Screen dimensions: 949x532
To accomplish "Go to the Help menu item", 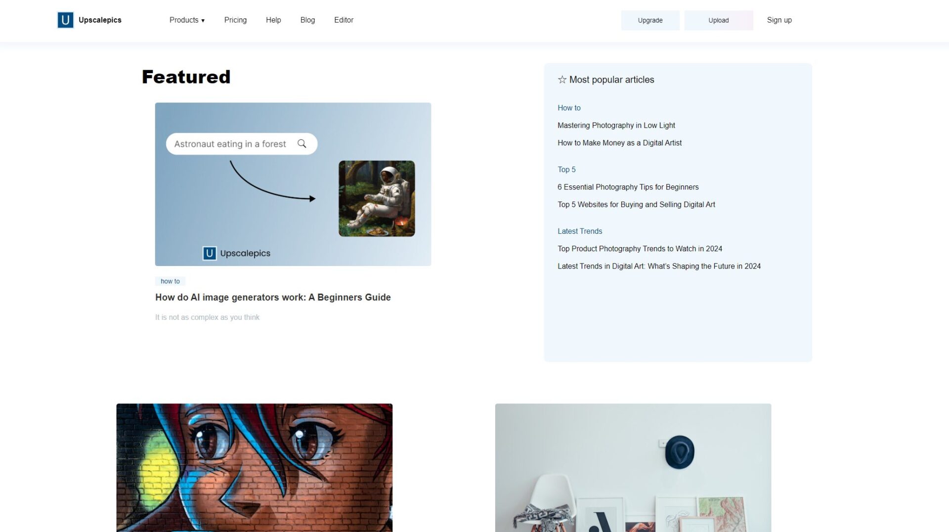I will coord(273,20).
